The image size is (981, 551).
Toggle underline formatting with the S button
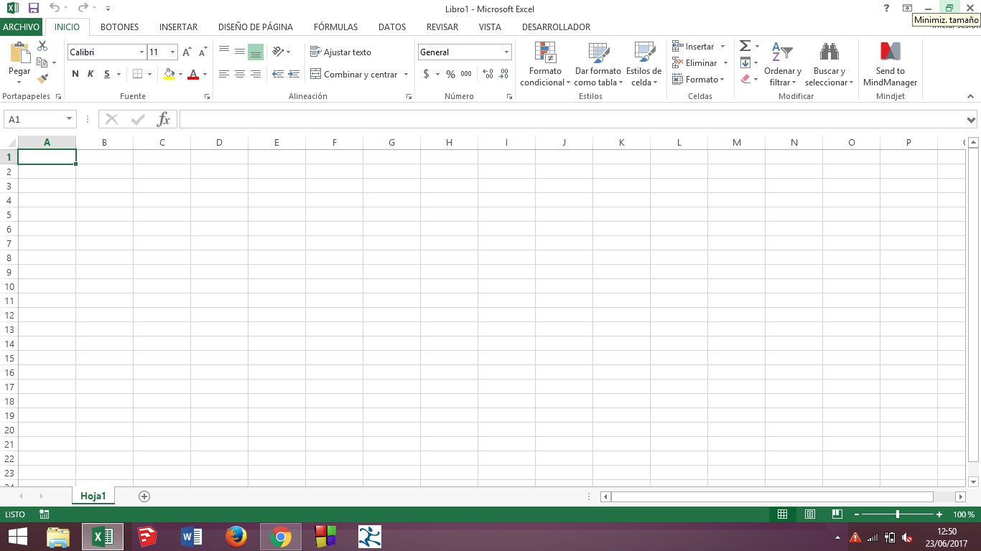pyautogui.click(x=107, y=74)
